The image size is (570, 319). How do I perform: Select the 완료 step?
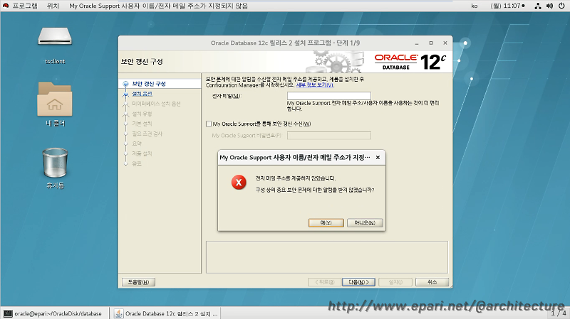pyautogui.click(x=137, y=163)
